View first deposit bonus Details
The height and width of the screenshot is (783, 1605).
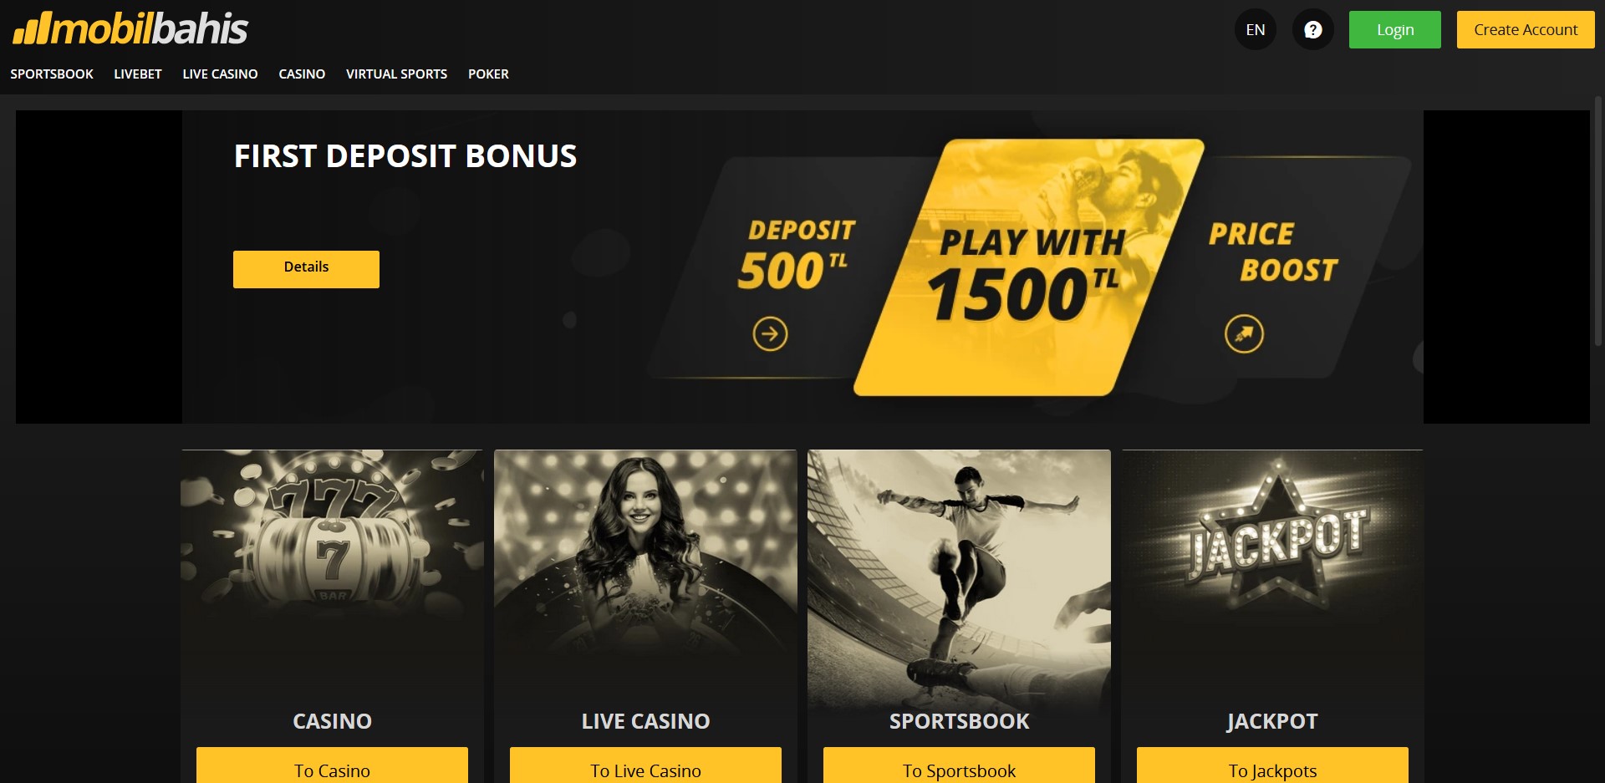[x=306, y=269]
